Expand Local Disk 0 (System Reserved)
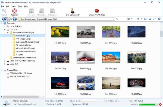163x107 pixels. tap(5, 61)
